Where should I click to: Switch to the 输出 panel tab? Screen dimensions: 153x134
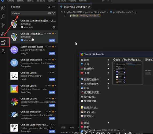(x=72, y=128)
